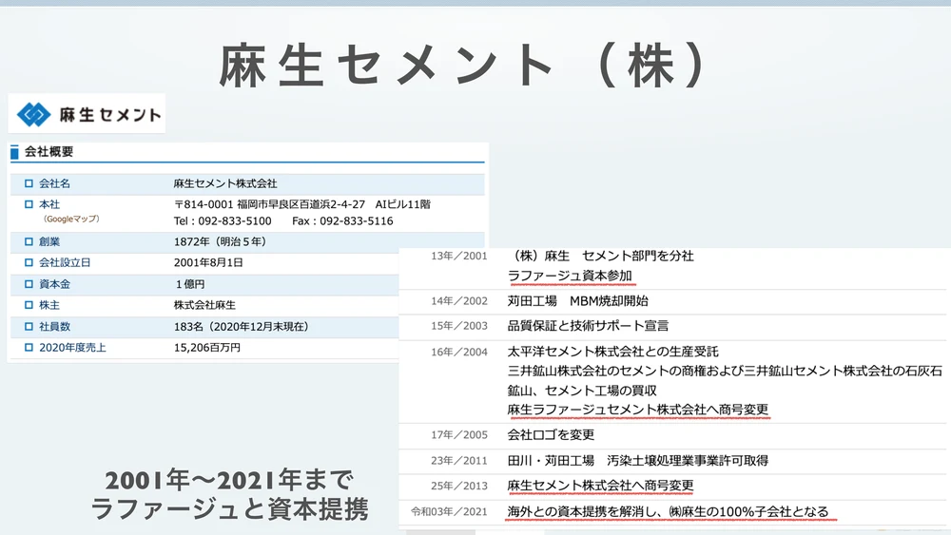Click the underlined 麻生ラファージュセメント株式会社へ商号変更

tap(638, 411)
